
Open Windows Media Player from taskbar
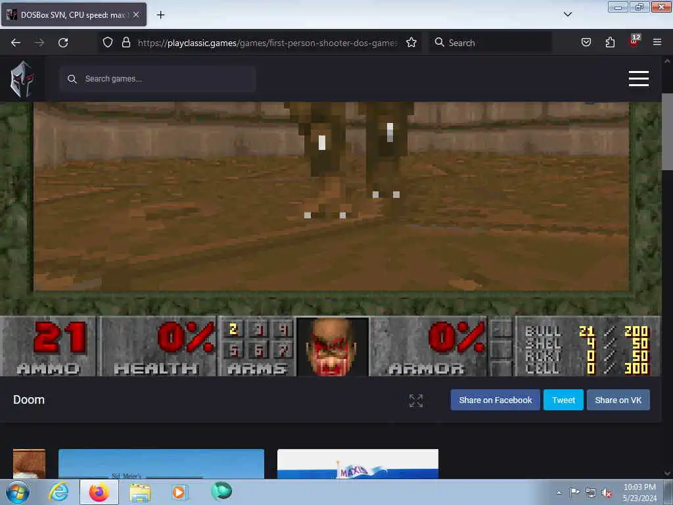pos(179,492)
